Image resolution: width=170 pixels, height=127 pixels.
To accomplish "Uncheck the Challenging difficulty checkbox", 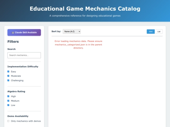I will point(8,80).
